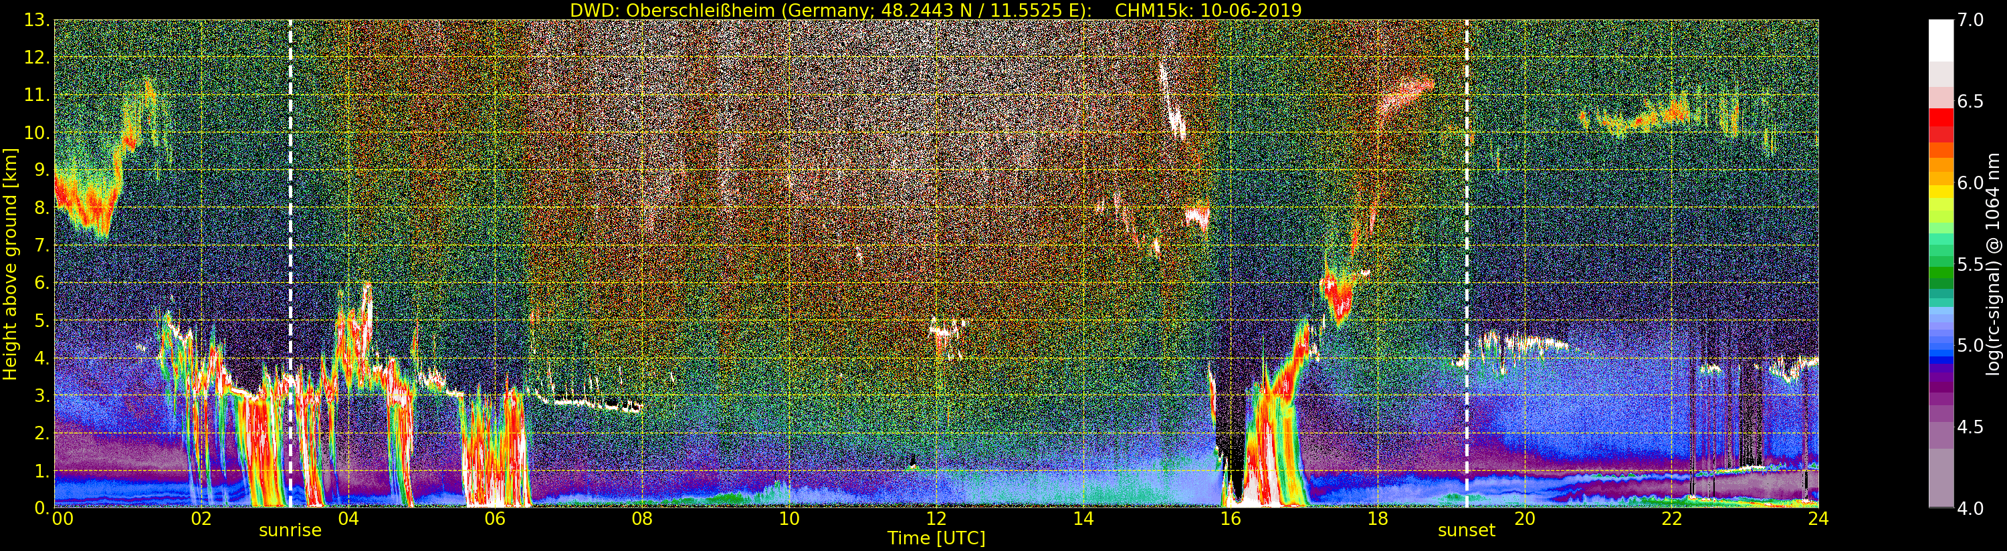Click the colorbar '4.5' value label
This screenshot has height=551, width=2007.
(x=1970, y=427)
